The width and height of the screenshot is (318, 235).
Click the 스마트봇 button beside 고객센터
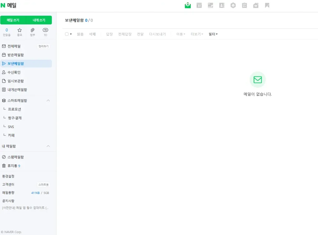tap(43, 185)
